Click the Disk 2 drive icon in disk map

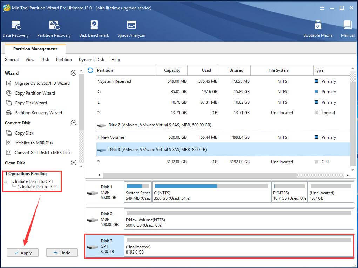click(x=93, y=220)
